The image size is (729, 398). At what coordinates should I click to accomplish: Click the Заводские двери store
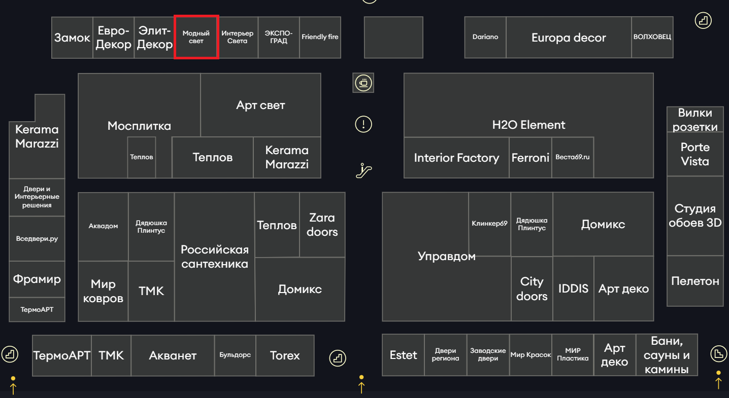[x=488, y=355]
